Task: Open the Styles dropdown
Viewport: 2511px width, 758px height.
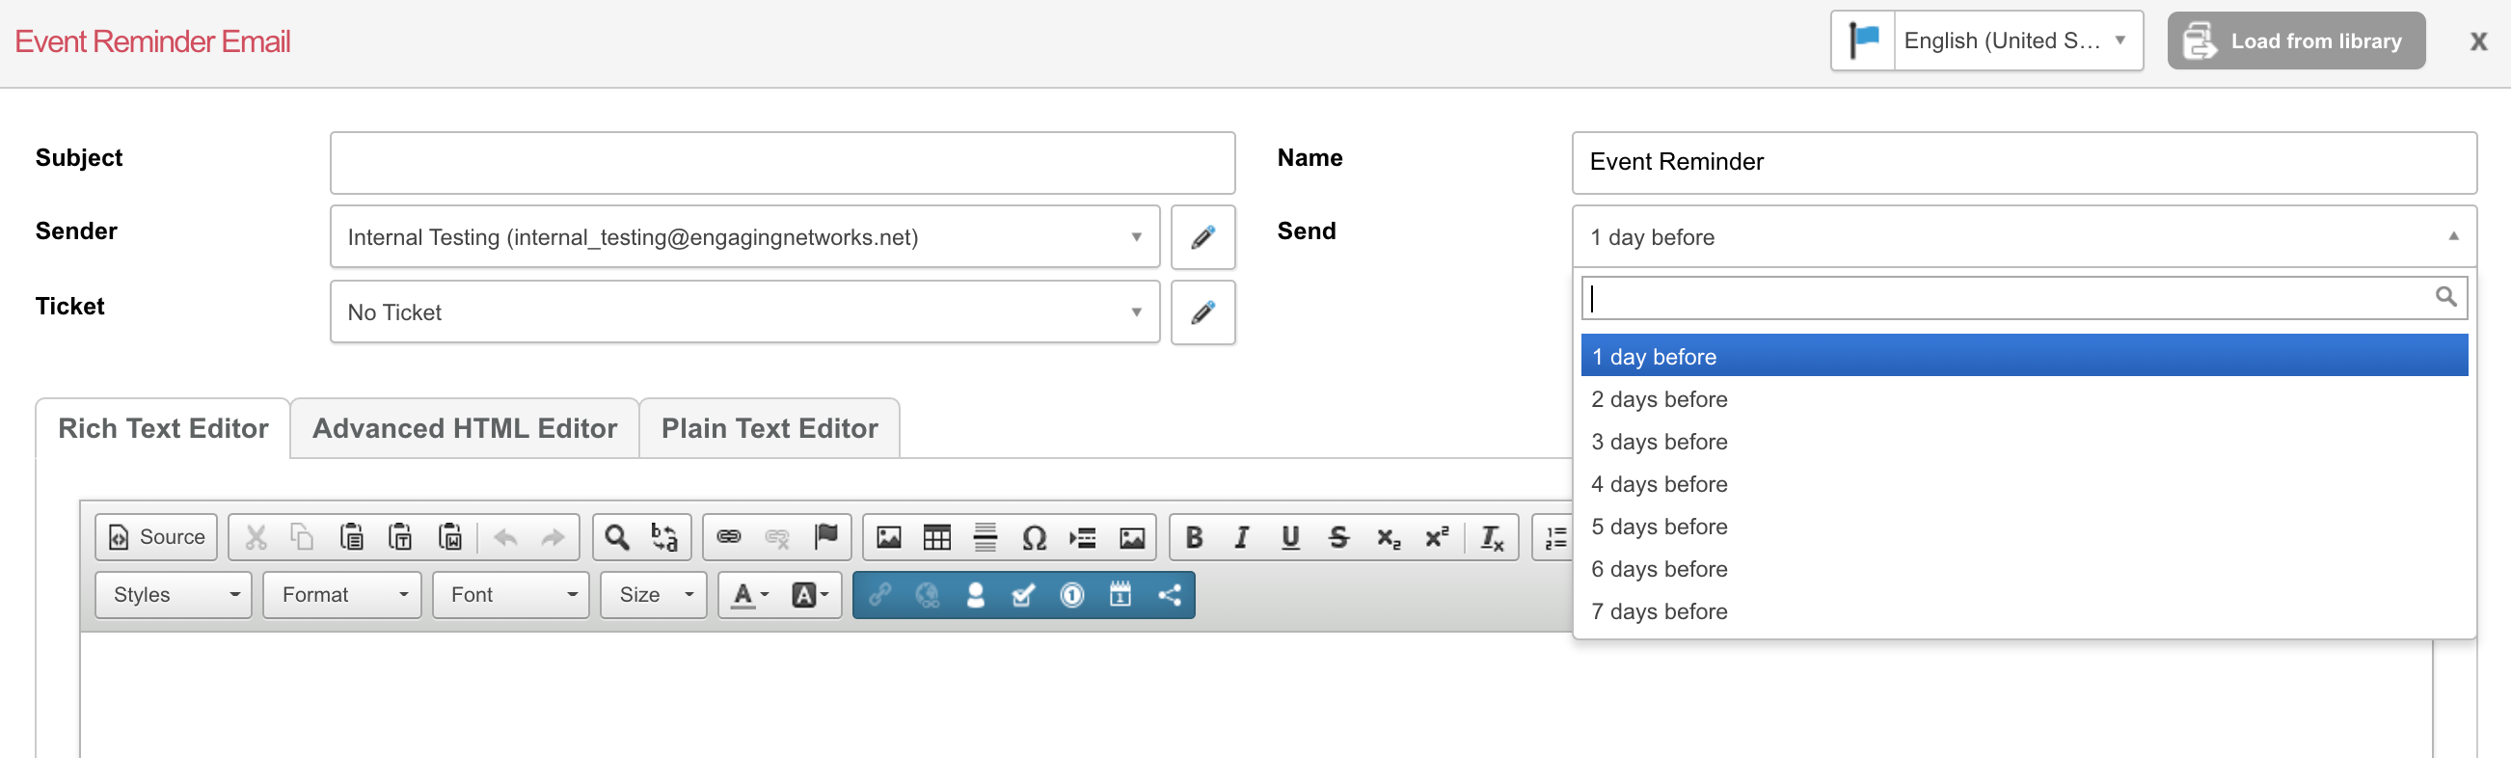Action: point(174,594)
